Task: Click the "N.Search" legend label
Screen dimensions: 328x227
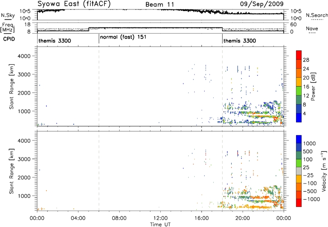Action: click(317, 15)
